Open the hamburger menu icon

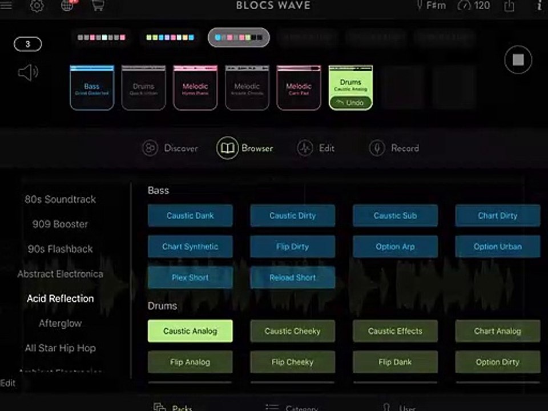click(6, 5)
